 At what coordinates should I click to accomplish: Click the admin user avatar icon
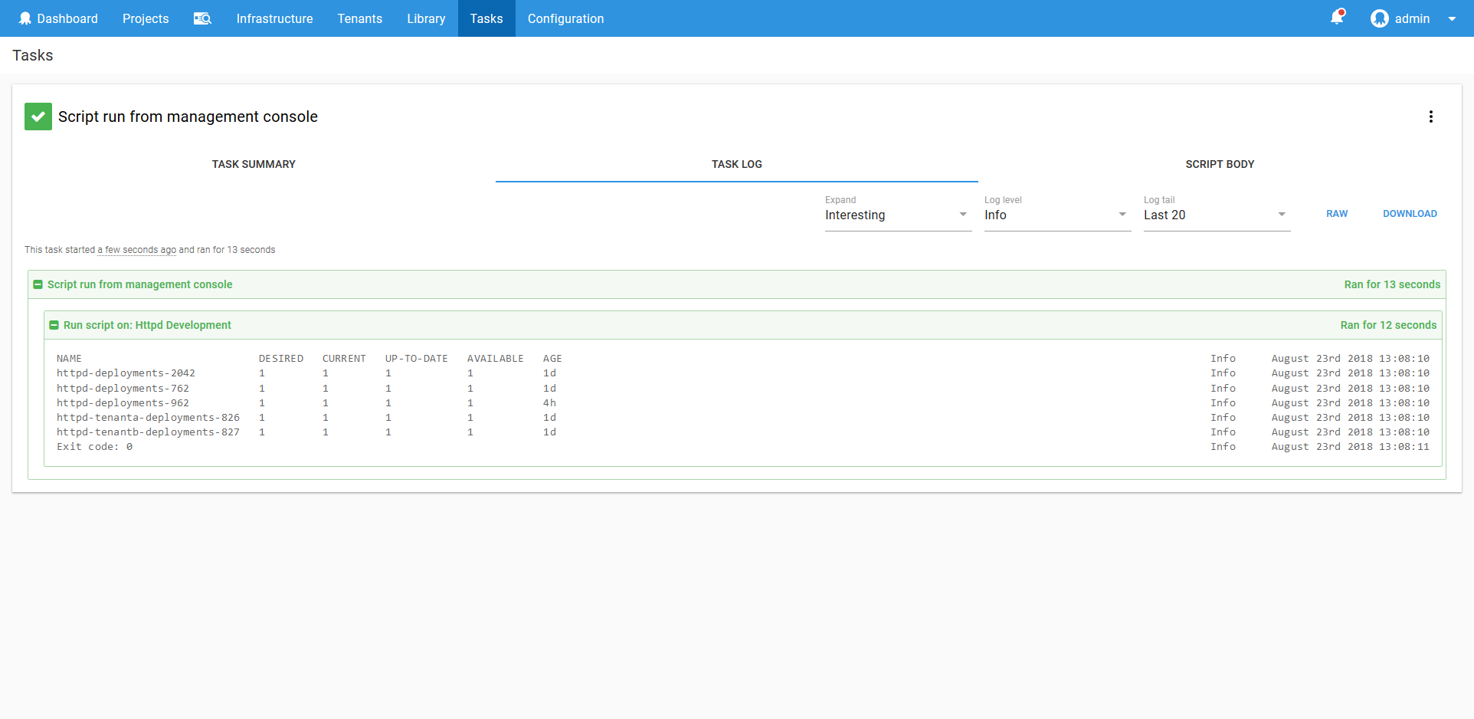[1379, 18]
